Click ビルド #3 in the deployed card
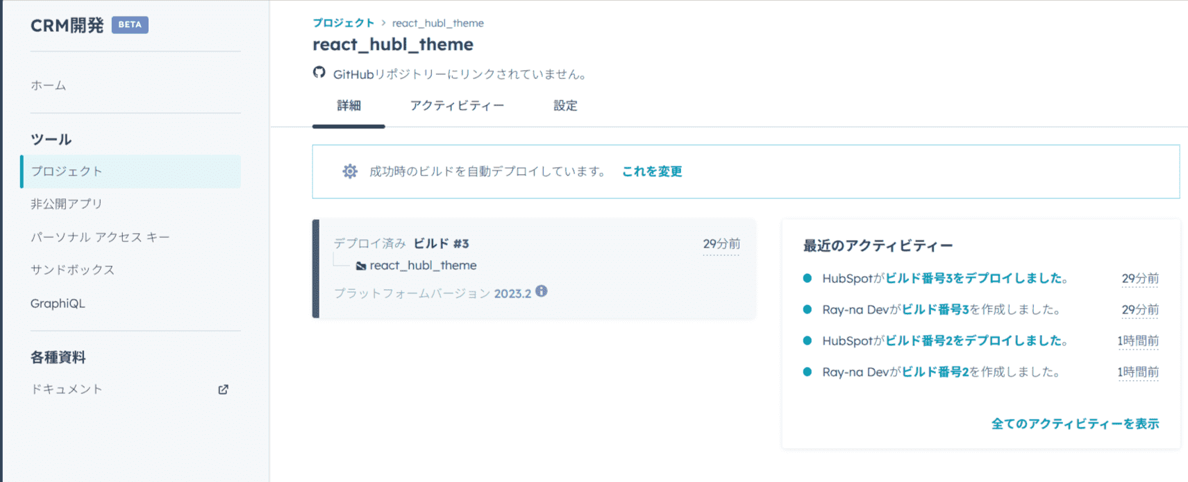Screen dimensions: 1188x482 click(442, 243)
